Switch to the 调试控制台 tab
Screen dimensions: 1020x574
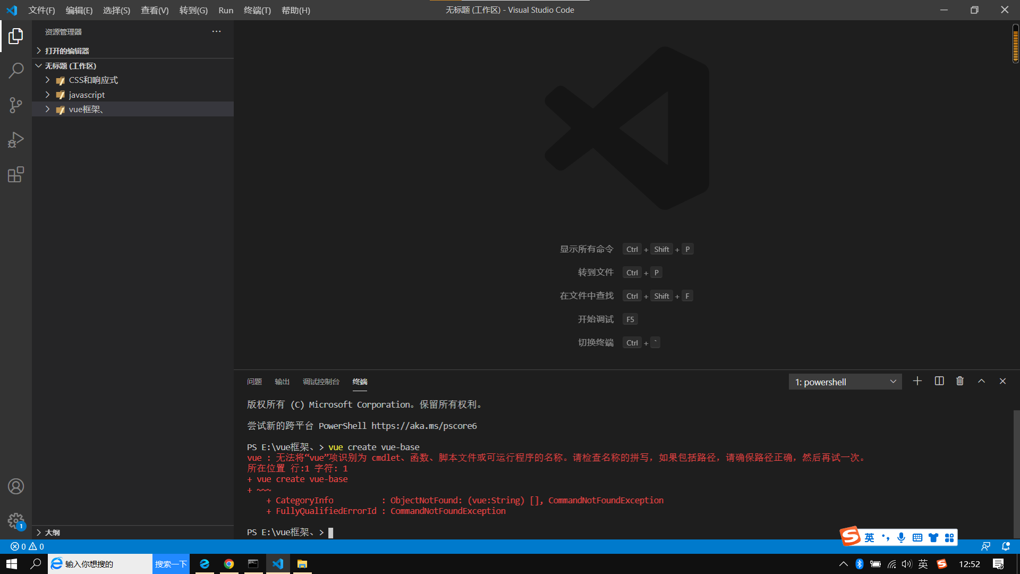pos(321,382)
